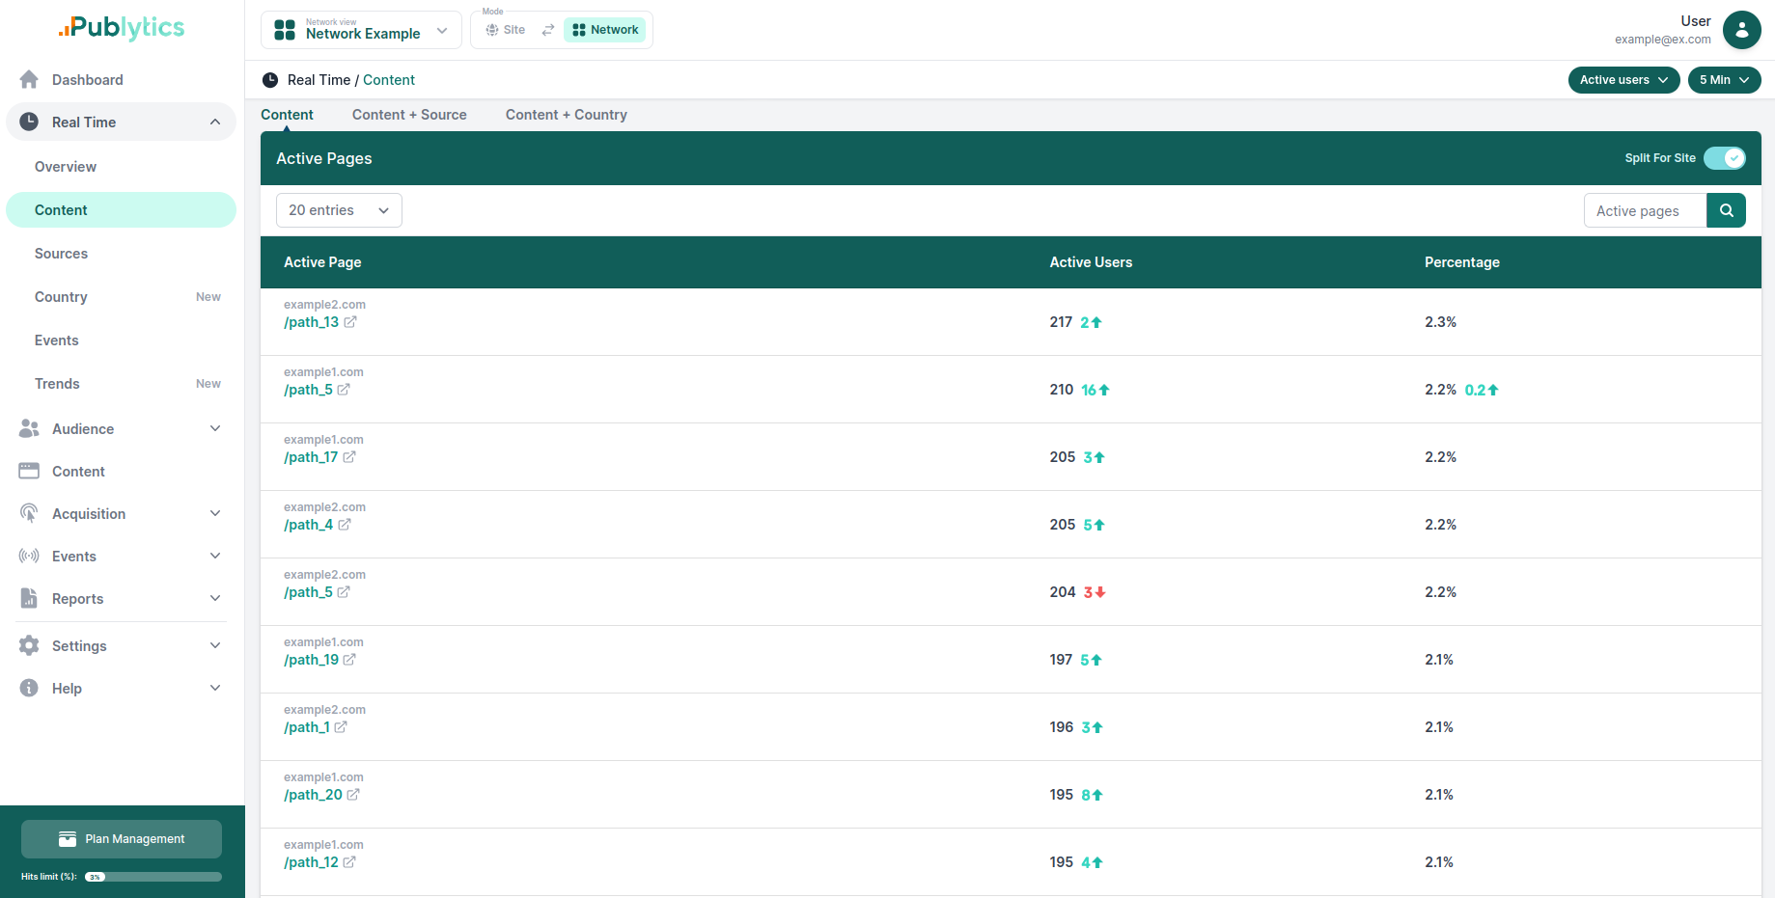Open the /path_20 page link
The width and height of the screenshot is (1775, 898).
click(313, 795)
